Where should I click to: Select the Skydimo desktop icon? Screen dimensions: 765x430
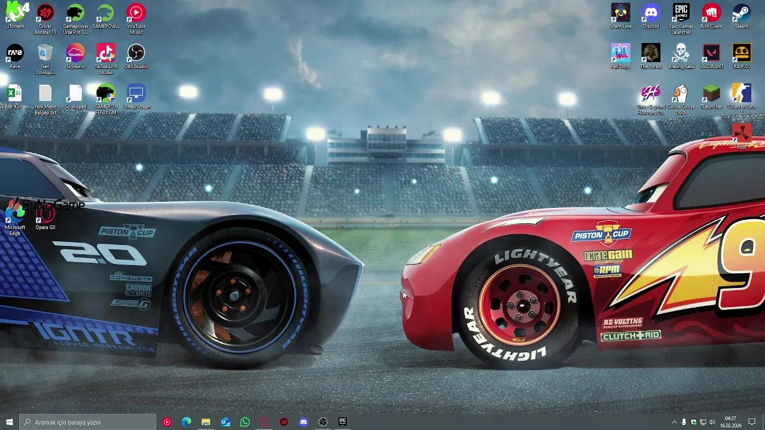click(76, 57)
